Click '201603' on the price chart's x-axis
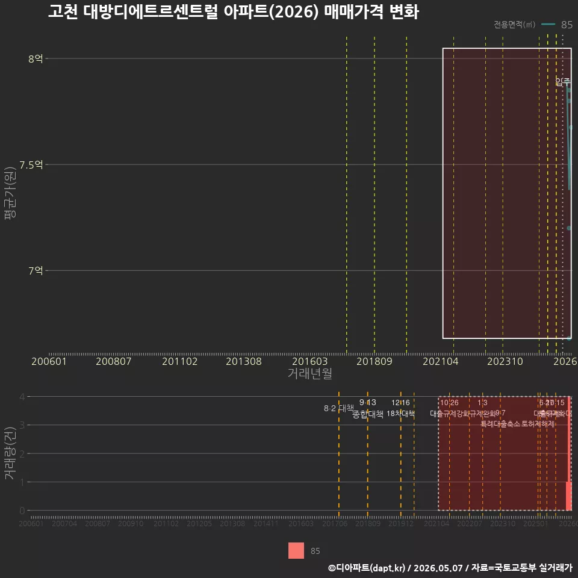This screenshot has height=578, width=578. pyautogui.click(x=309, y=361)
